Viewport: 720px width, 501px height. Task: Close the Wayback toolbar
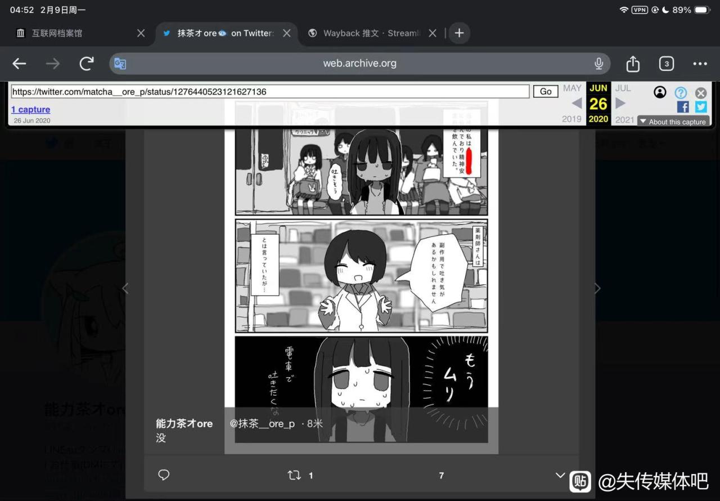click(701, 93)
